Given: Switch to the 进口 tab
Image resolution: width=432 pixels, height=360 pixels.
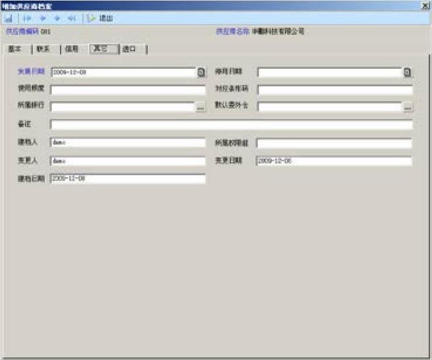Looking at the screenshot, I should [x=129, y=49].
